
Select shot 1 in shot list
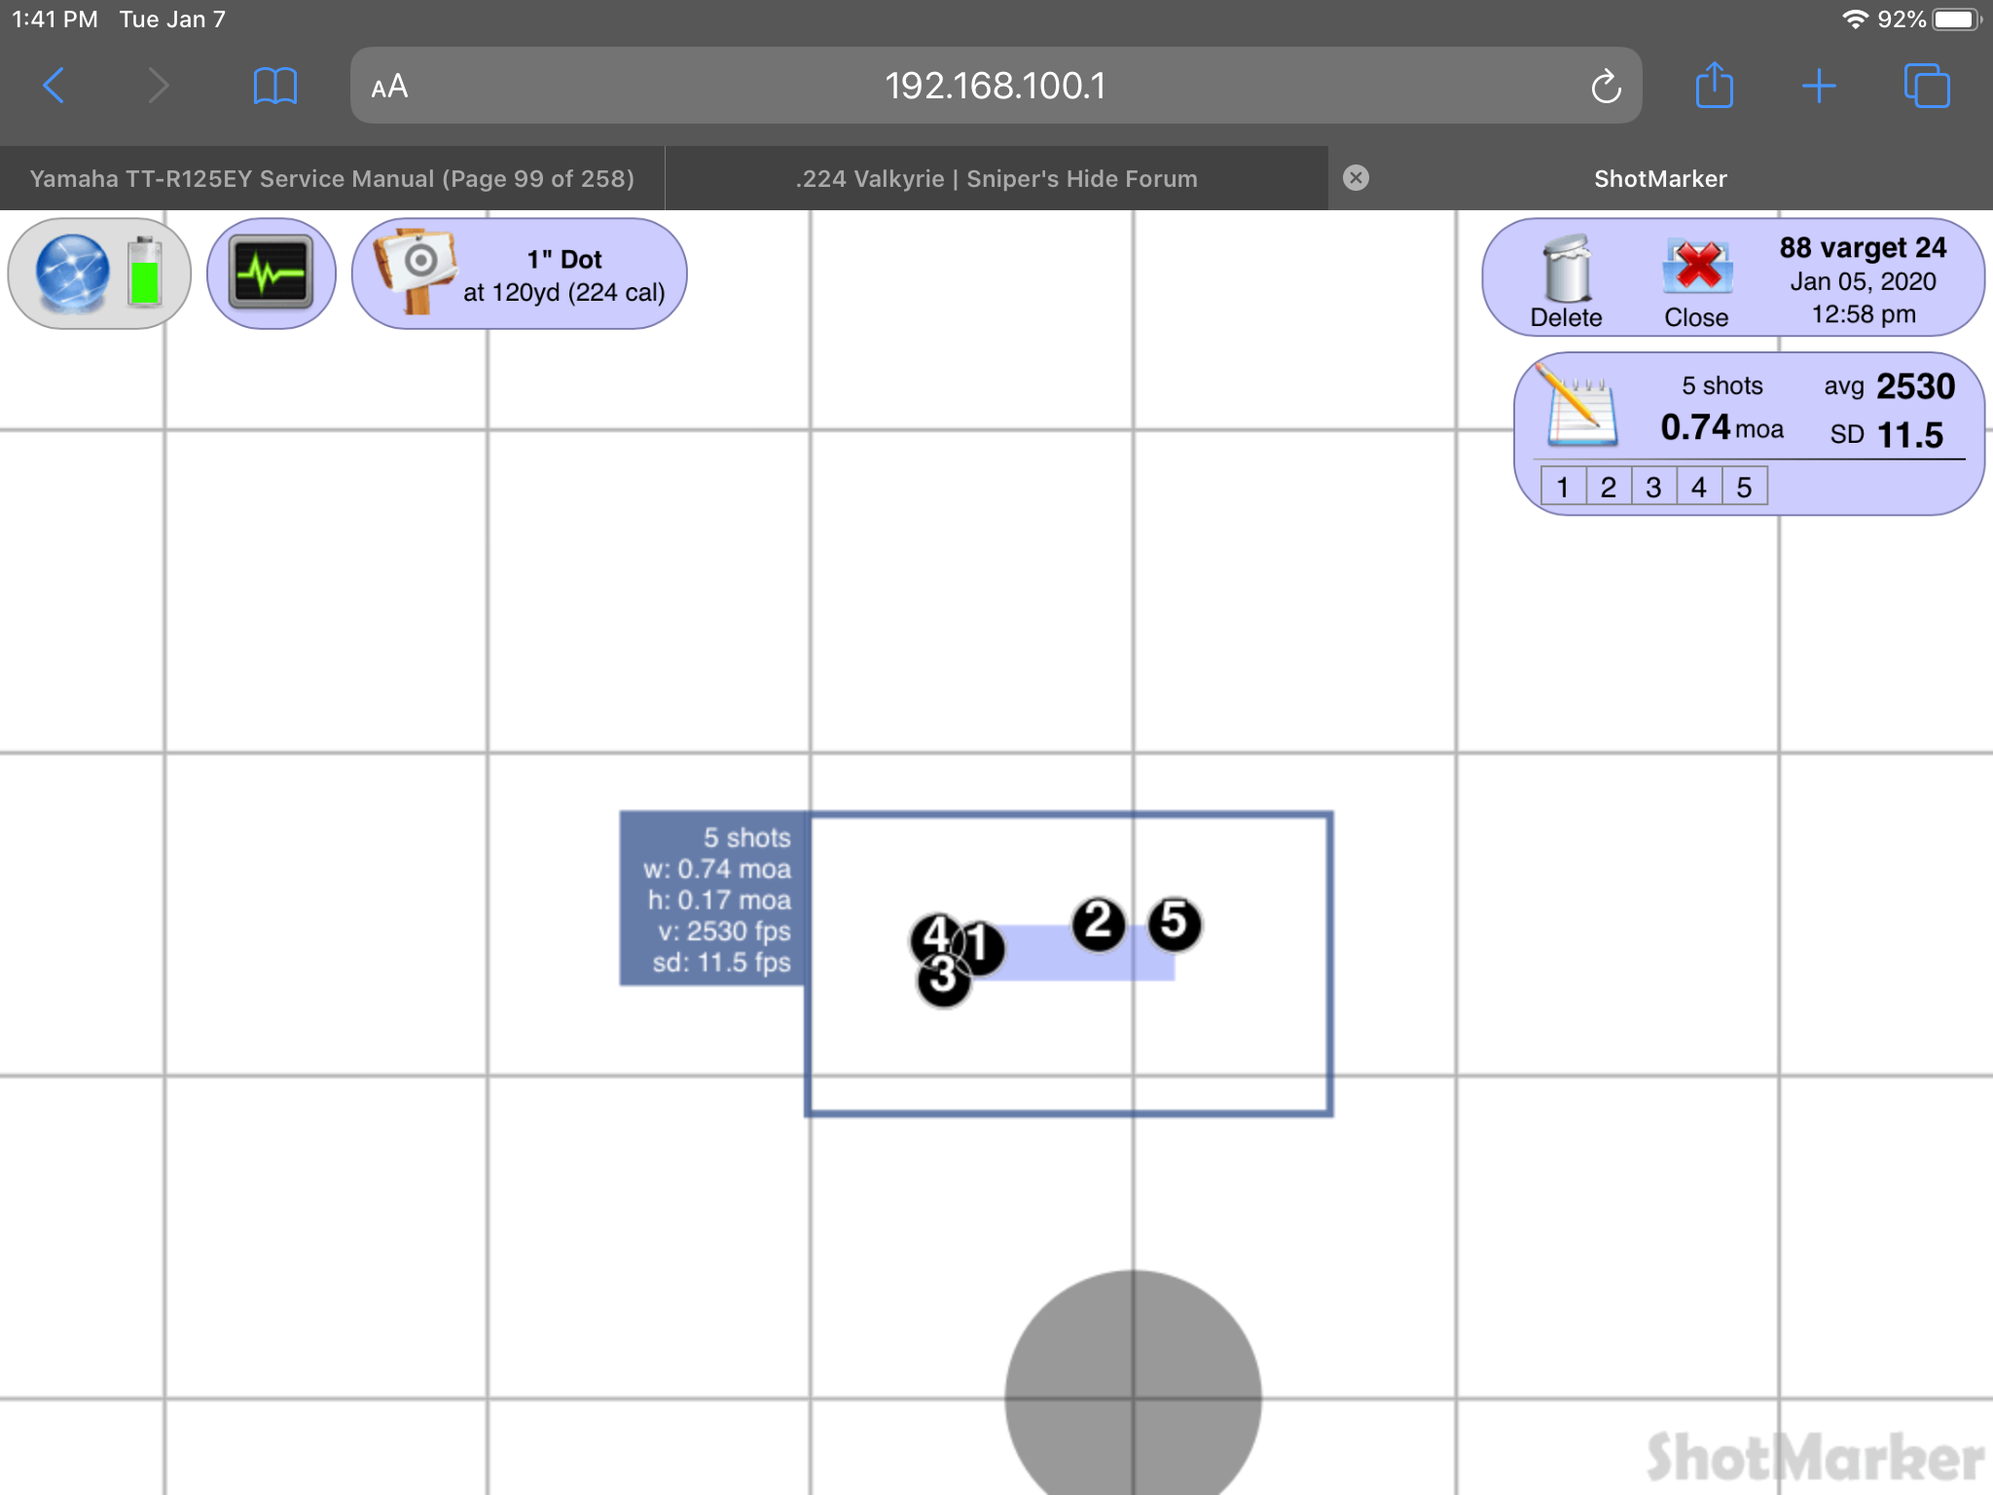coord(1563,487)
